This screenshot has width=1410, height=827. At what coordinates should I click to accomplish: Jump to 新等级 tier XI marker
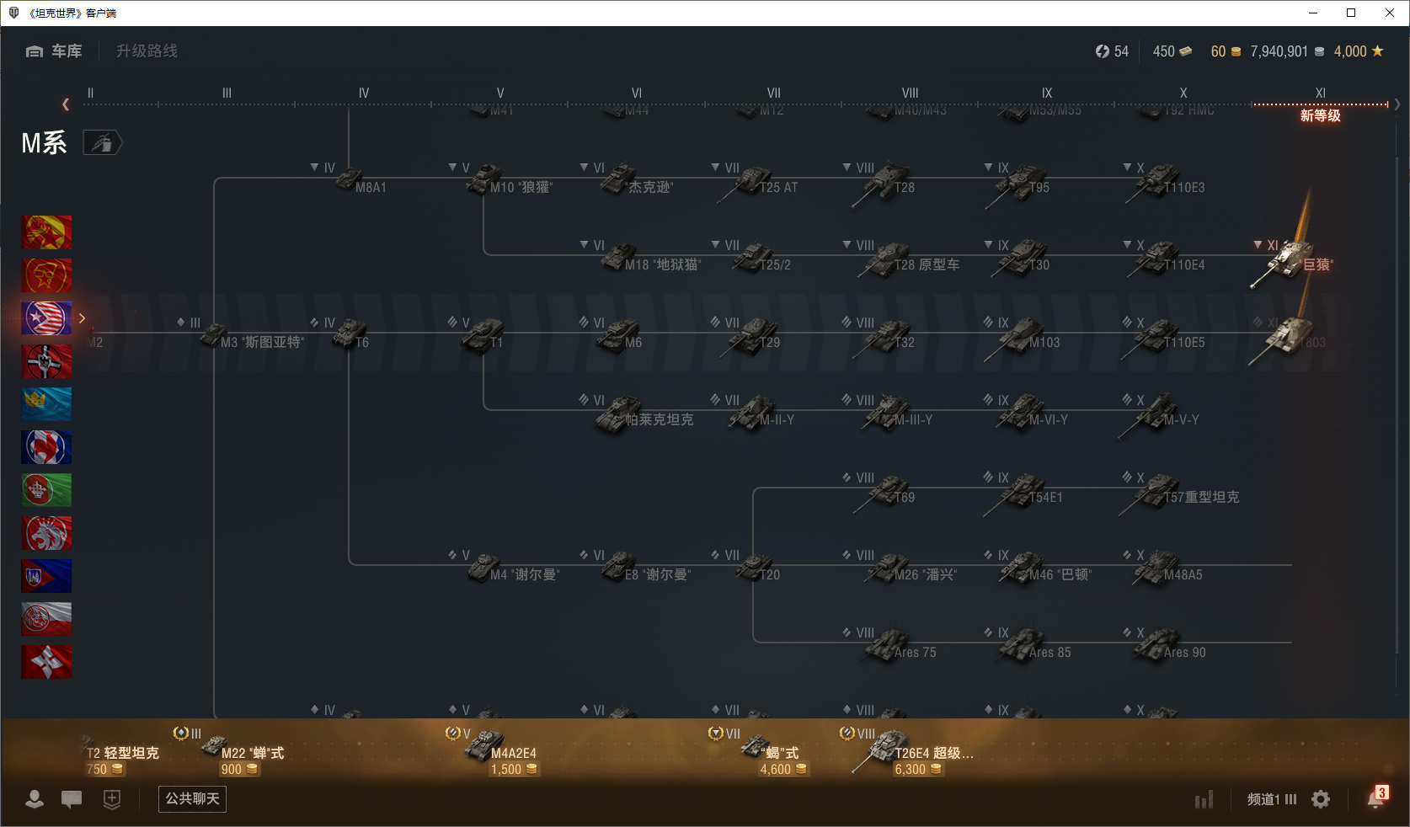pyautogui.click(x=1320, y=115)
